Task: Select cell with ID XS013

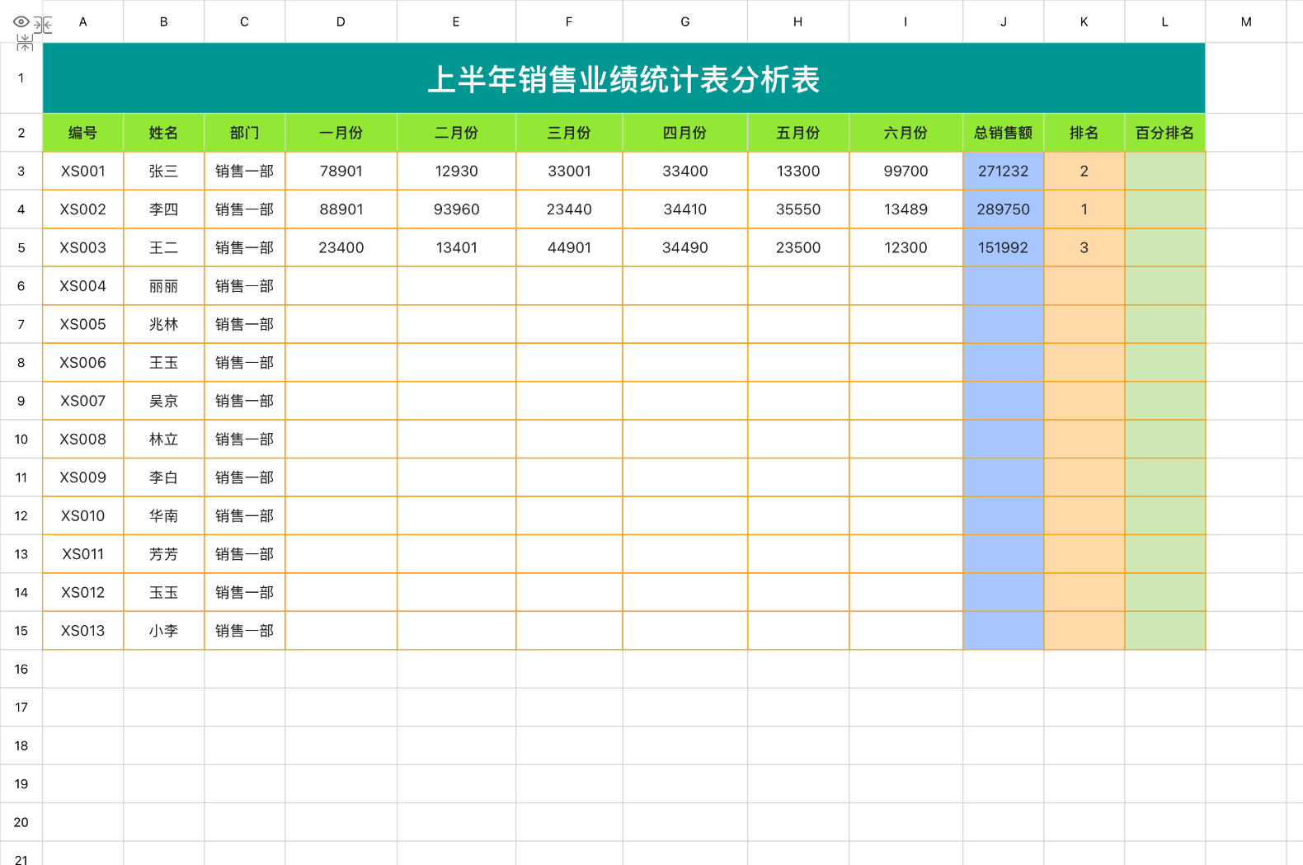Action: 82,631
